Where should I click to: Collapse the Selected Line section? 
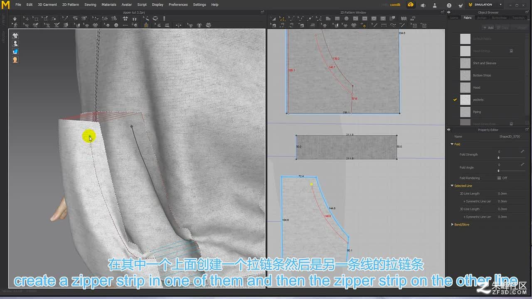click(452, 186)
